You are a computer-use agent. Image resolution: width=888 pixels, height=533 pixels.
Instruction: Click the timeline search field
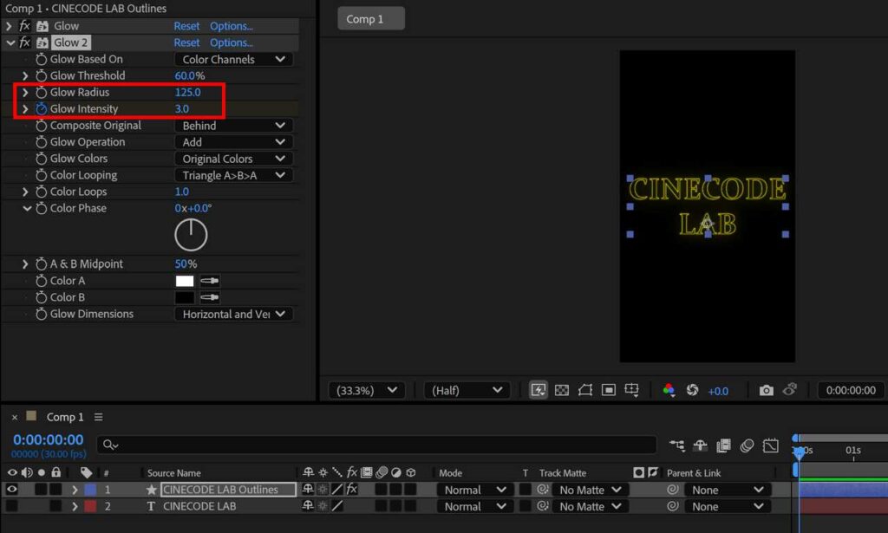coord(376,445)
